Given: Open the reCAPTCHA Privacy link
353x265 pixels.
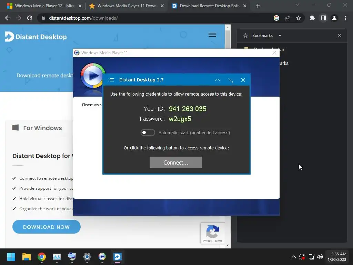Looking at the screenshot, I should pyautogui.click(x=207, y=241).
